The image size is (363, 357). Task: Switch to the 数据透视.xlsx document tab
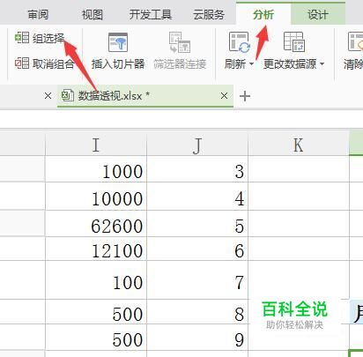[145, 96]
